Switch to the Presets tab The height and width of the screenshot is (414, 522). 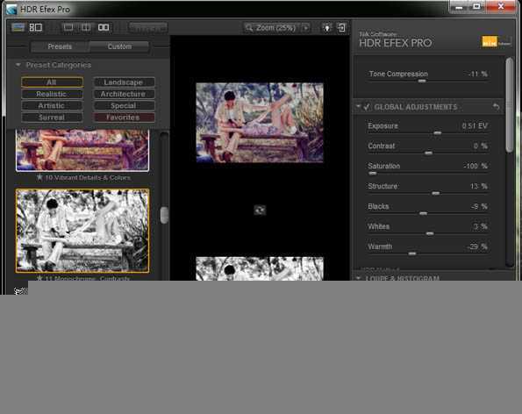[60, 46]
